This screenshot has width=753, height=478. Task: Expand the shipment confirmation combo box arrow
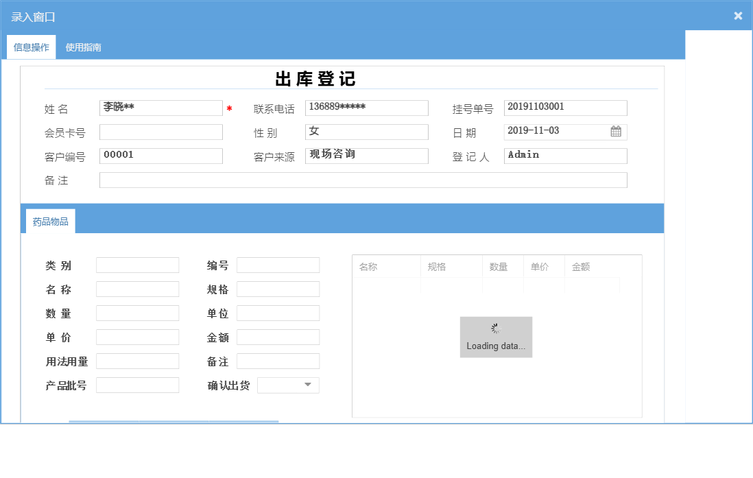pos(309,385)
